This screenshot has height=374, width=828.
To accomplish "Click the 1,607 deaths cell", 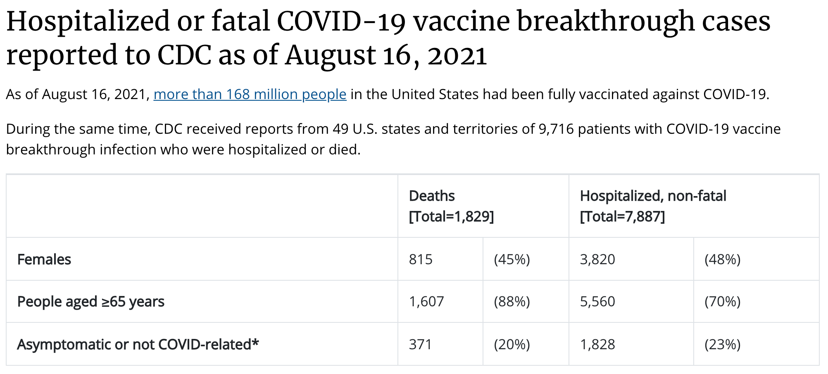I will coord(426,302).
